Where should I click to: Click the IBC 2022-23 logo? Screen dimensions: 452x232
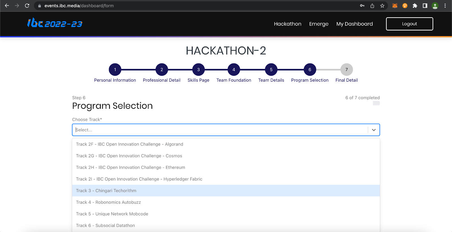click(x=55, y=23)
